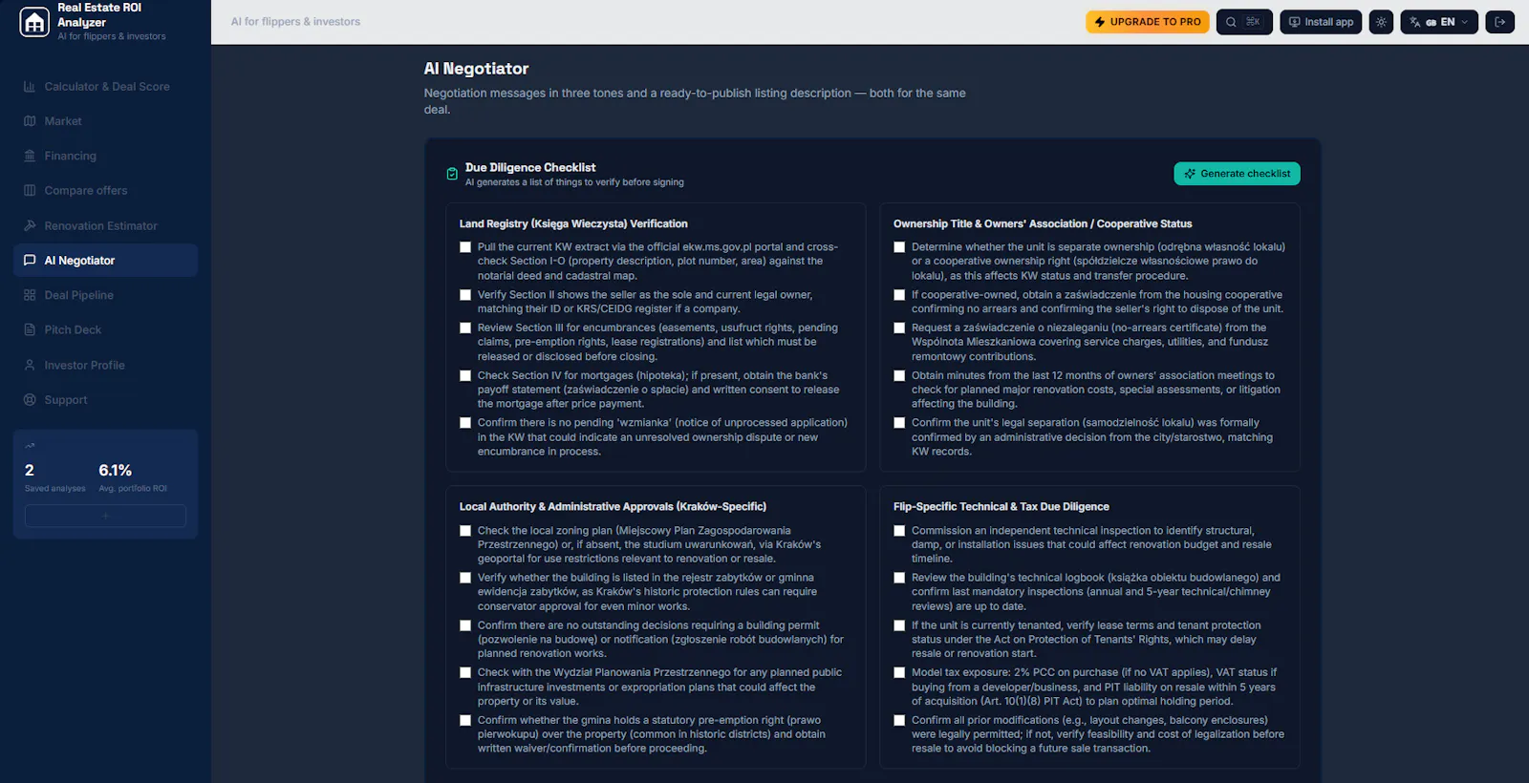Tick 'Confirm whether the gmina holds' pre-emption item
This screenshot has width=1529, height=783.
click(465, 721)
